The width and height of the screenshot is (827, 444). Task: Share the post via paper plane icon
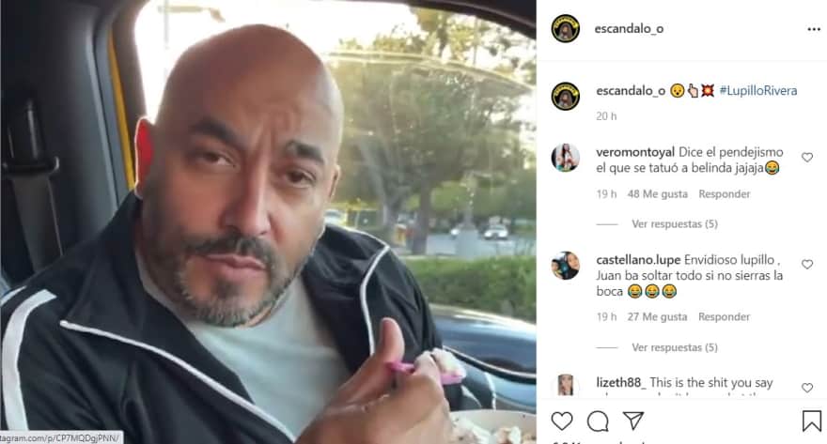pyautogui.click(x=632, y=420)
